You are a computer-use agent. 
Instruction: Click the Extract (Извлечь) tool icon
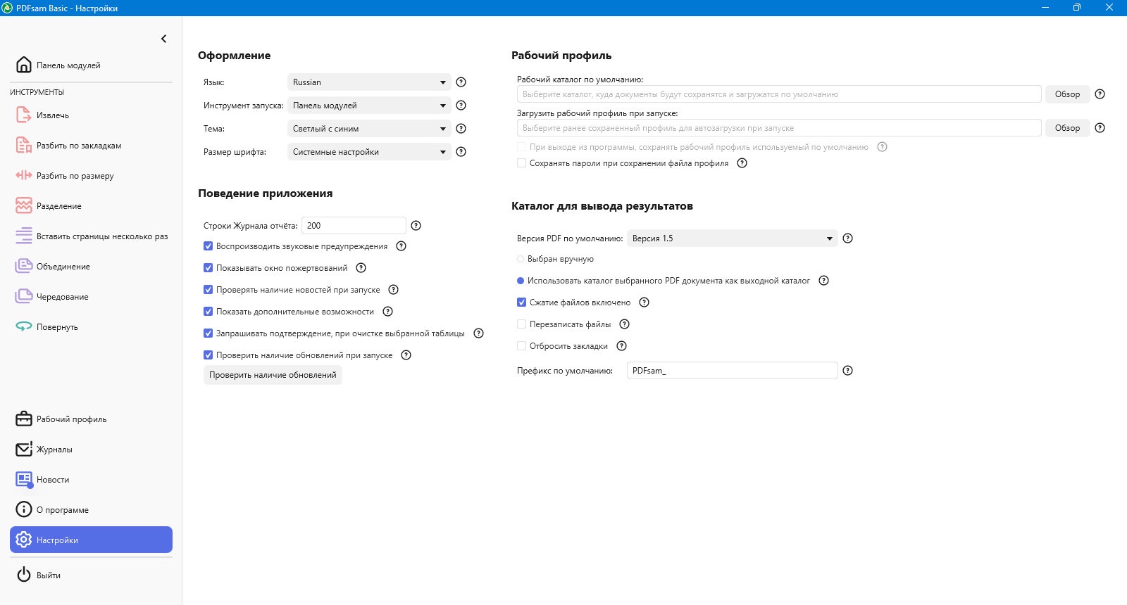(23, 115)
